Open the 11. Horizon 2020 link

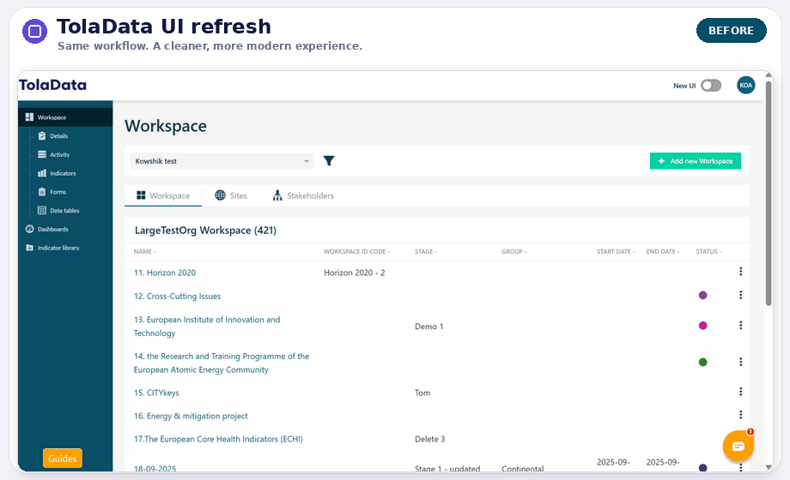click(165, 273)
